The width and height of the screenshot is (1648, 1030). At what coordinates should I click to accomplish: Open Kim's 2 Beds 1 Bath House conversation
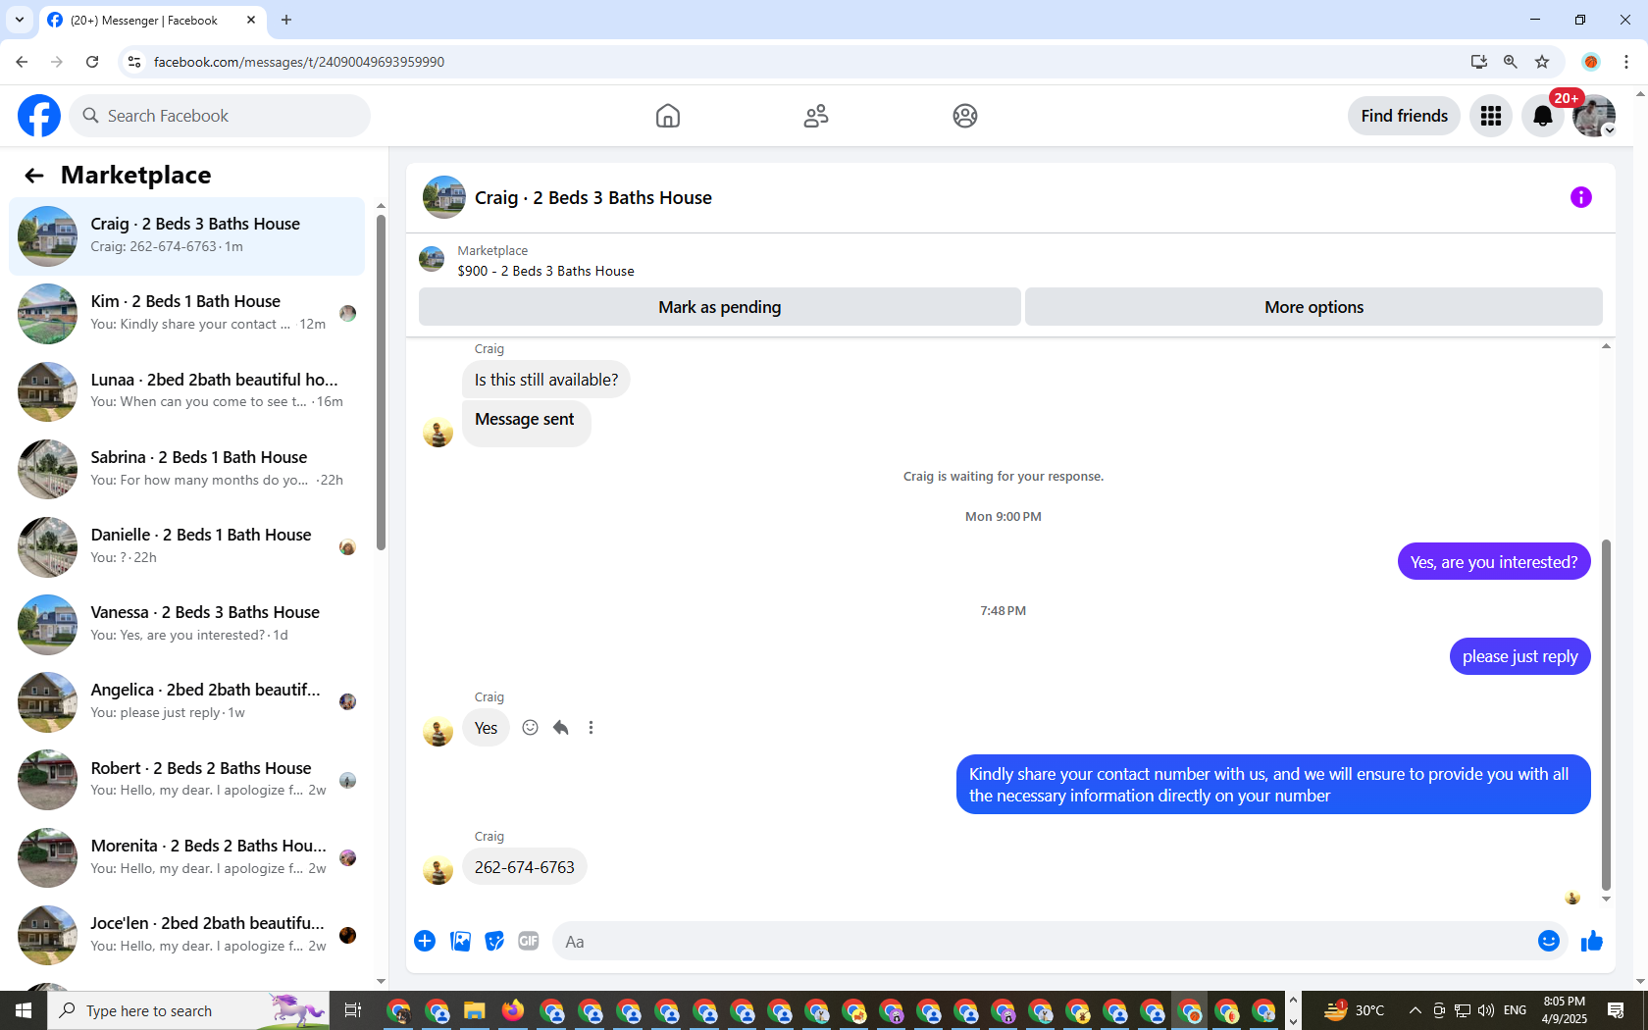(x=187, y=314)
